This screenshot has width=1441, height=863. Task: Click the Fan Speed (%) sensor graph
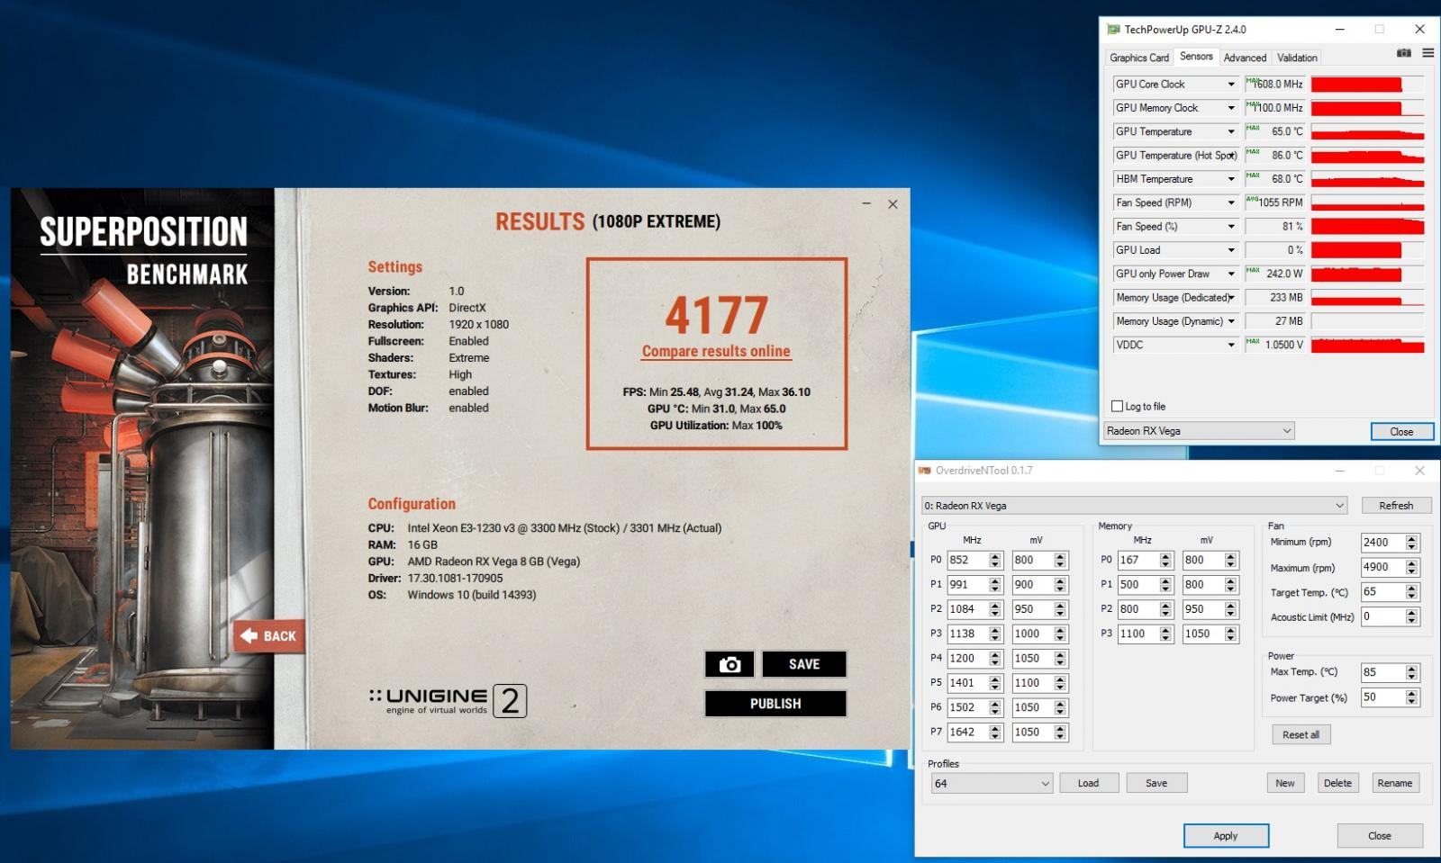tap(1367, 226)
